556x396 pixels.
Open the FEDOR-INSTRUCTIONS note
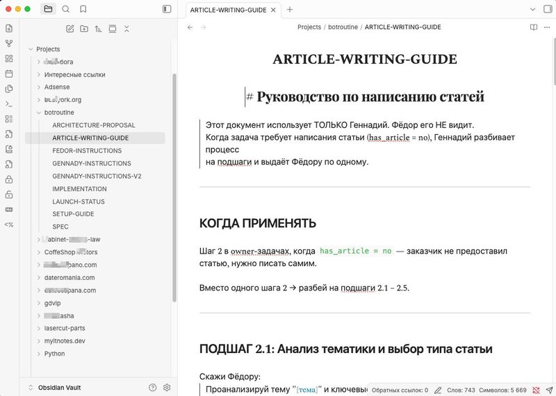click(x=87, y=151)
